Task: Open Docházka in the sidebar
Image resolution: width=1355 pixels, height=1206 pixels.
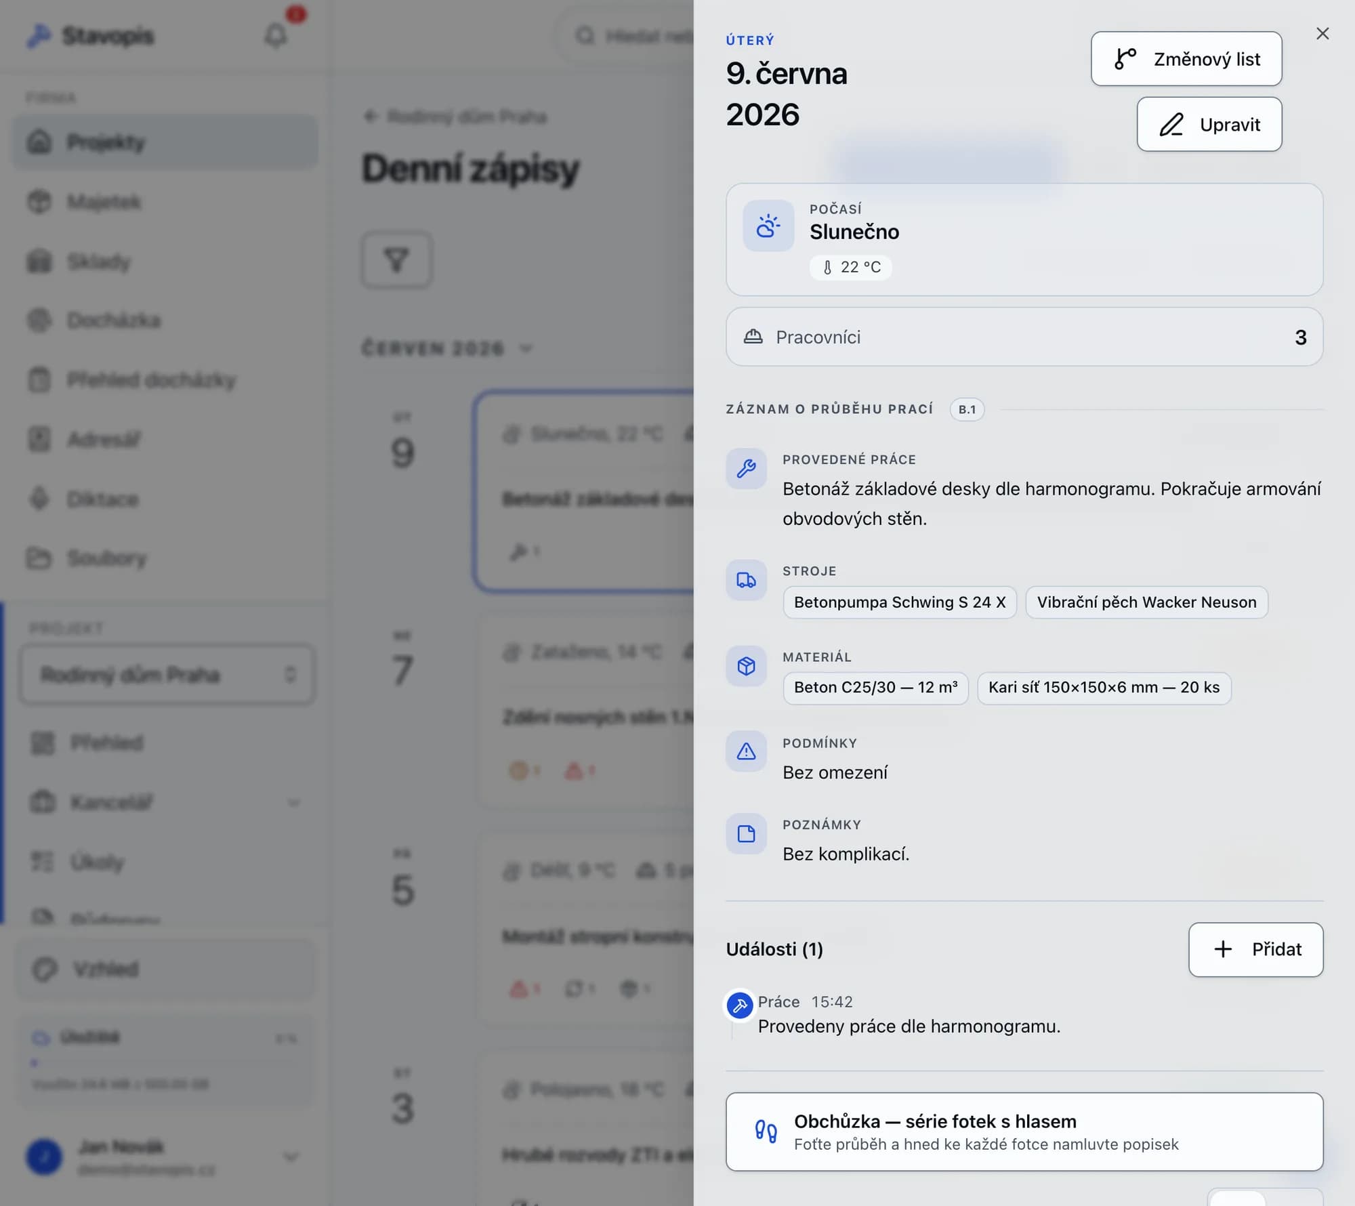Action: point(165,320)
